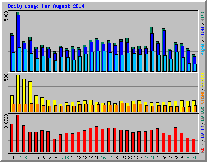Click the Sites legend label
Viewport: 207px width, 162px height.
point(202,98)
